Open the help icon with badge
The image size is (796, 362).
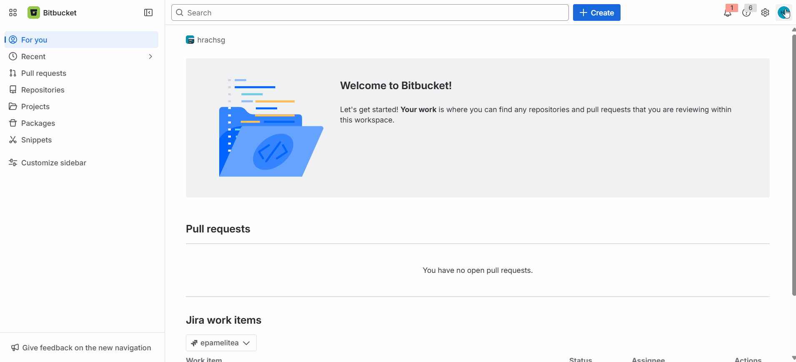point(746,13)
